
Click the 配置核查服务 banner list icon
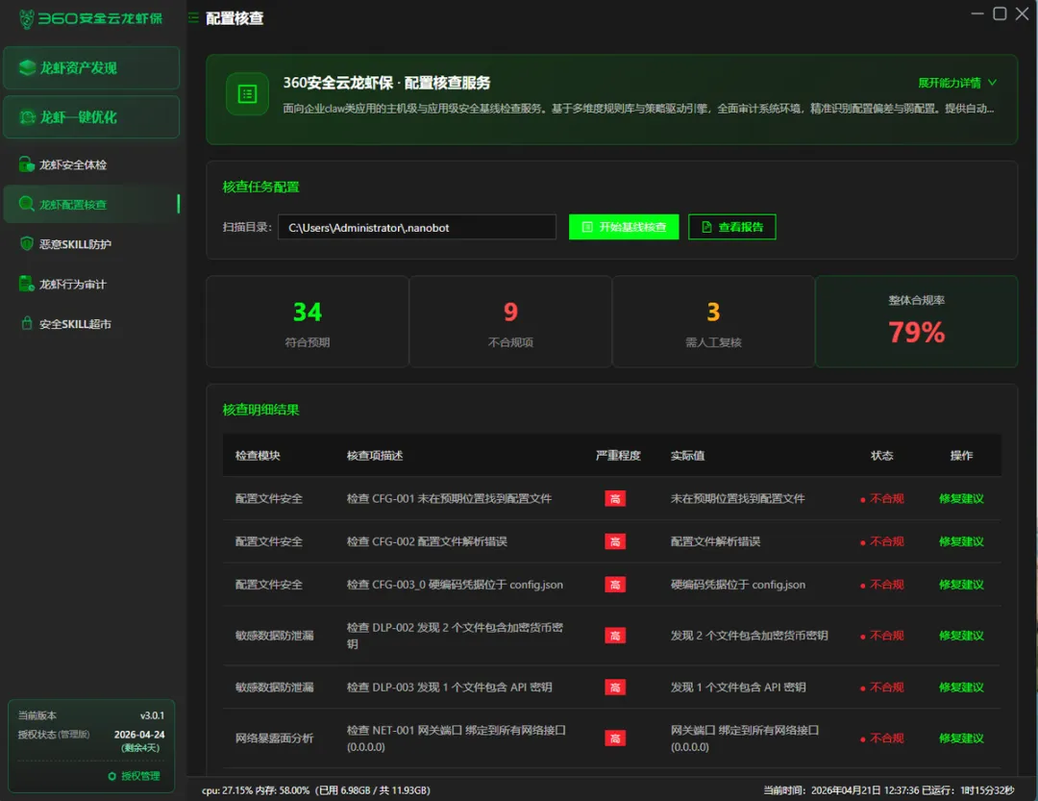(248, 94)
